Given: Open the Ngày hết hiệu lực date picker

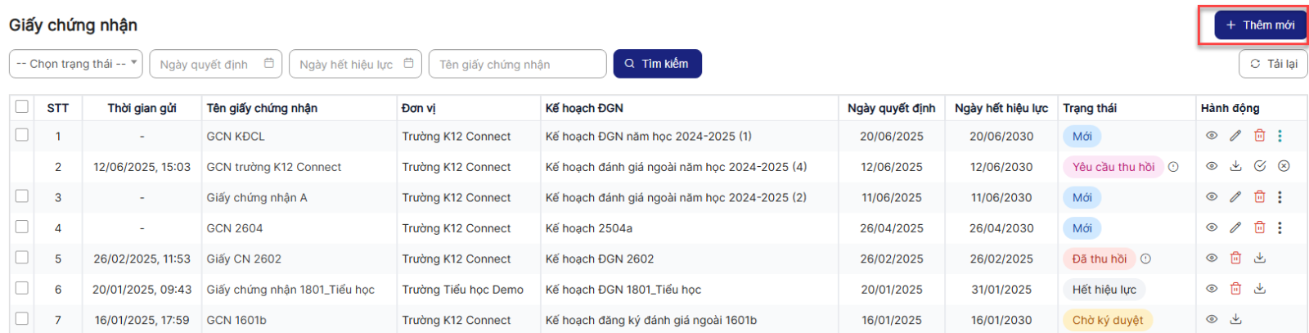Looking at the screenshot, I should (x=355, y=64).
